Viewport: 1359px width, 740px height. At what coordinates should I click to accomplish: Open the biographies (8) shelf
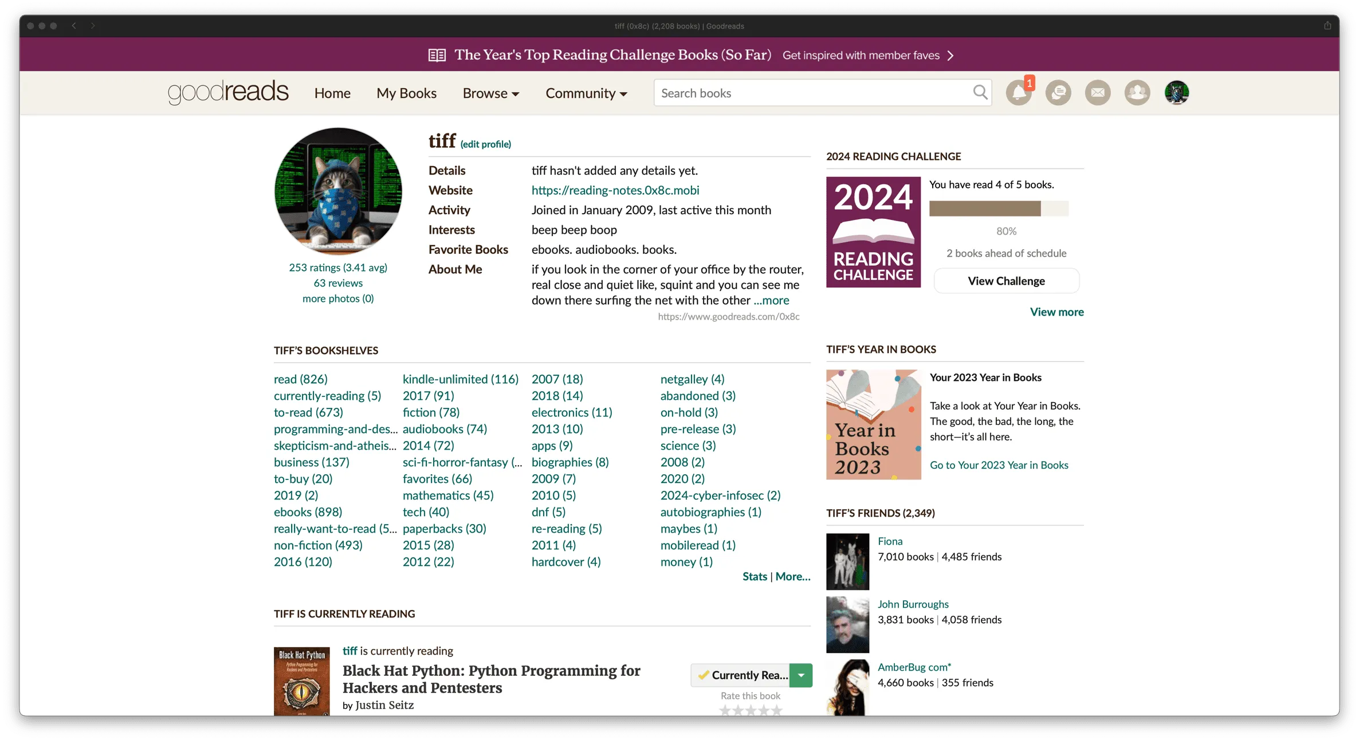(570, 462)
